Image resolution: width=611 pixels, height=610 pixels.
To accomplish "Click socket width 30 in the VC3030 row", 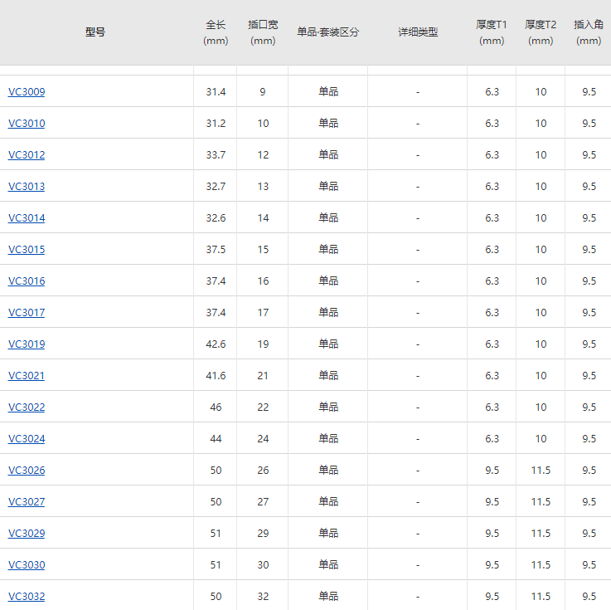I will tap(263, 566).
